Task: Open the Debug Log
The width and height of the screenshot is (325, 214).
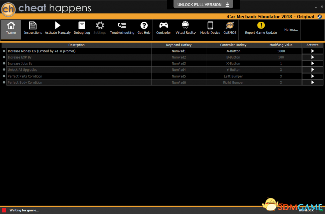Action: 82,28
